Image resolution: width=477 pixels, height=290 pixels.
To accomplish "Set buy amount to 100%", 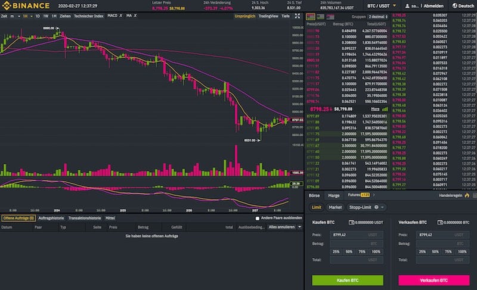I will point(376,252).
